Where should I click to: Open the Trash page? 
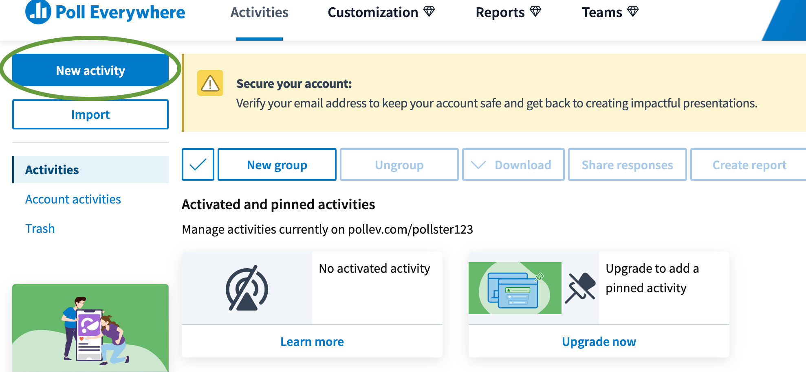click(x=40, y=228)
